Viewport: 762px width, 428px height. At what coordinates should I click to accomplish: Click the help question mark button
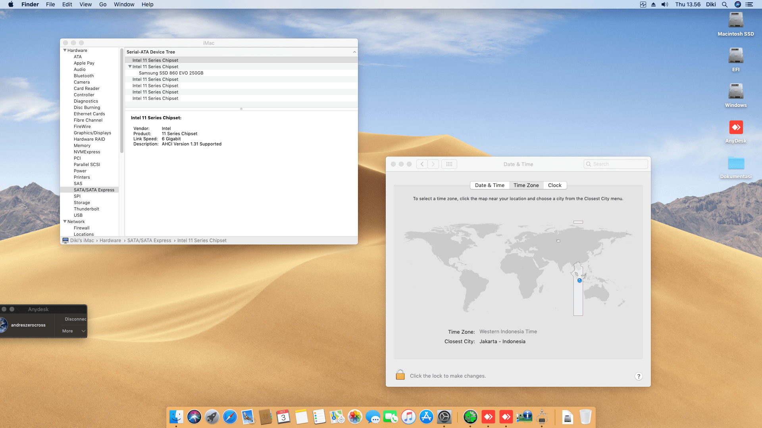point(638,376)
